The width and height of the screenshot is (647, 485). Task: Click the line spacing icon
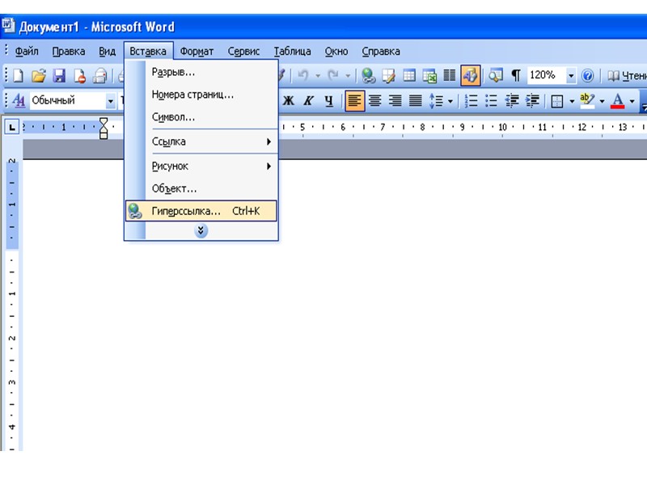[x=436, y=100]
